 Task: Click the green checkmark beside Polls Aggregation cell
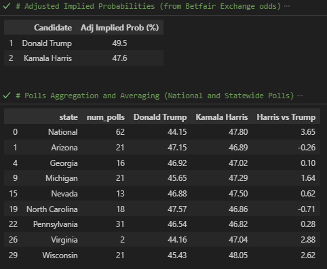pyautogui.click(x=7, y=96)
